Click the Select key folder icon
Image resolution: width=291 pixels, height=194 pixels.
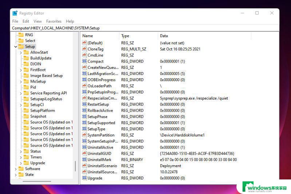click(21, 40)
